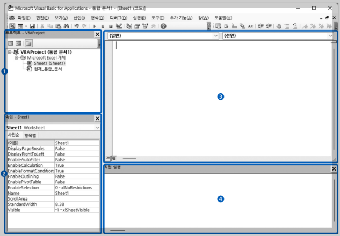Screen dimensions: 340x236
Task: Click the Redo arrow icon
Action: [x=84, y=26]
